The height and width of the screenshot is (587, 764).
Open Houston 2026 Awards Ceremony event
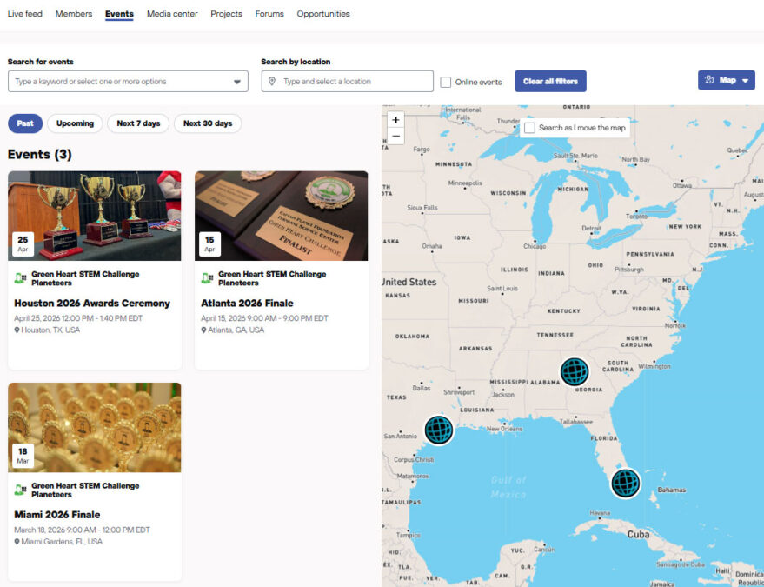coord(92,304)
